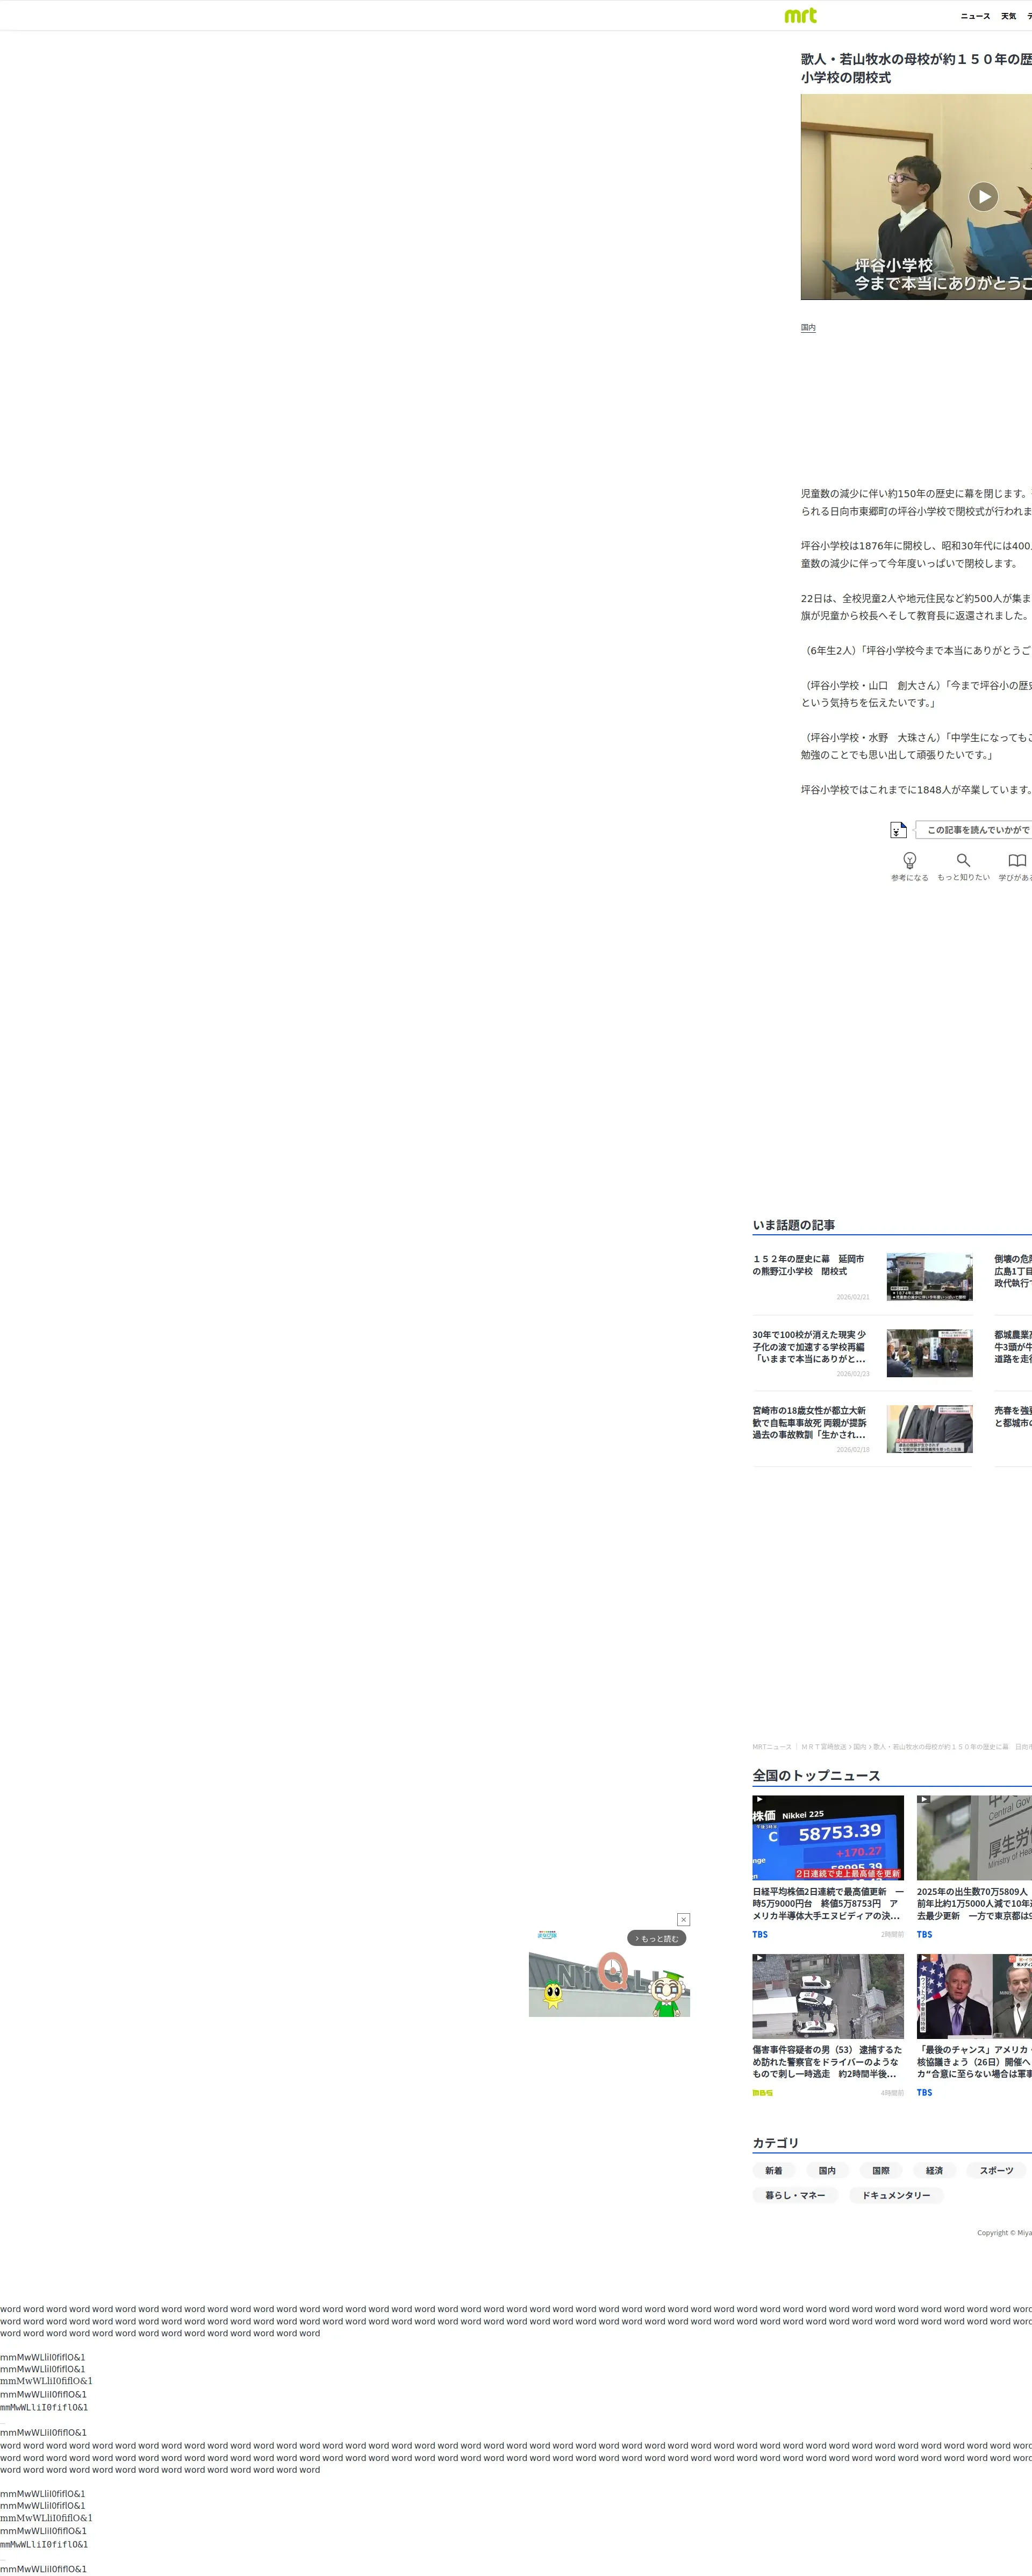Image resolution: width=1032 pixels, height=2576 pixels.
Task: Click the document mascot icon beside feedback bubble
Action: pyautogui.click(x=898, y=829)
